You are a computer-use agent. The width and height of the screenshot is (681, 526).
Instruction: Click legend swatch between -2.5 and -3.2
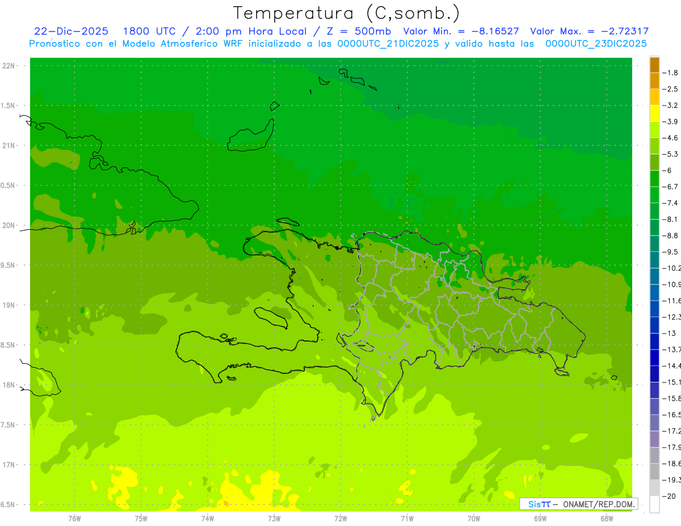(654, 97)
